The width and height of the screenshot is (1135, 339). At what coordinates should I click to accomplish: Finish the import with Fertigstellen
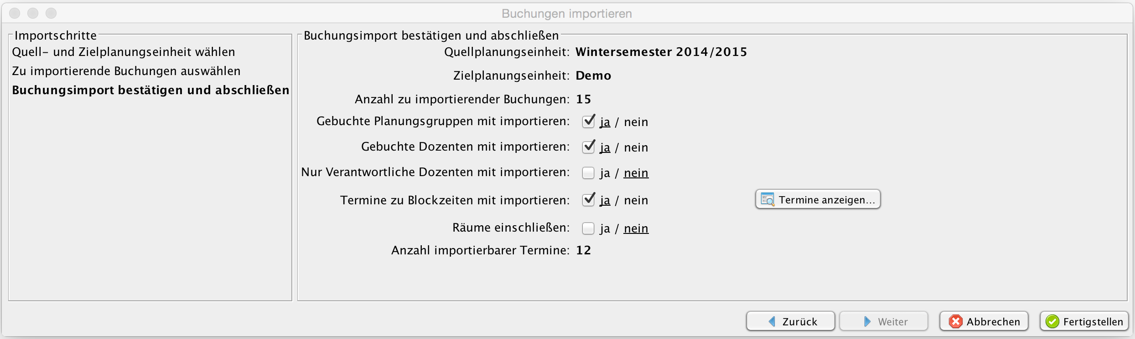point(1084,321)
